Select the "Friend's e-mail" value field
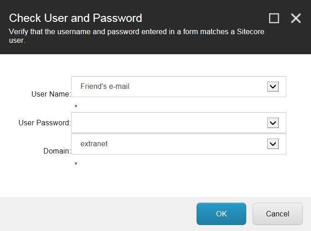This screenshot has height=231, width=311. [178, 87]
